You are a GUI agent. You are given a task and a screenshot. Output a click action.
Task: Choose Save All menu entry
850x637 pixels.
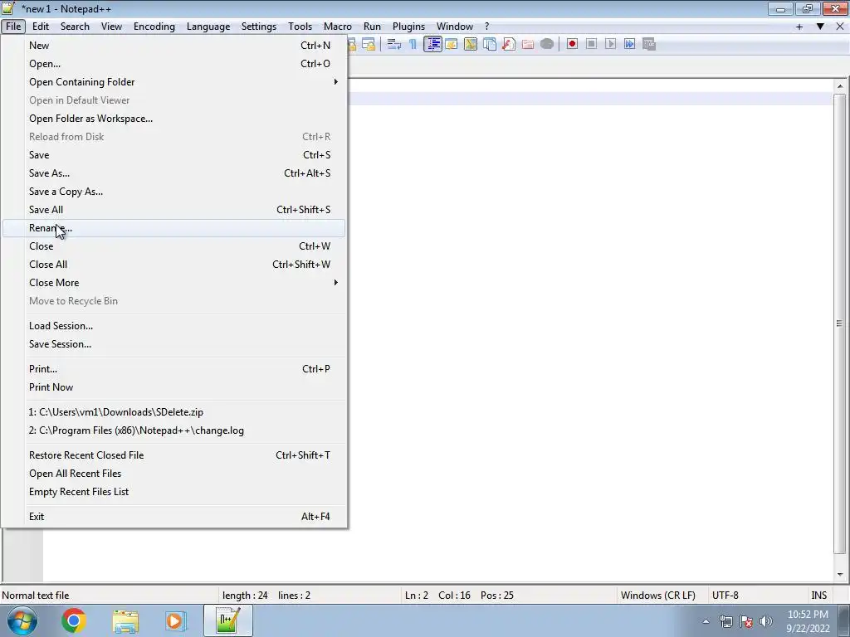173,210
